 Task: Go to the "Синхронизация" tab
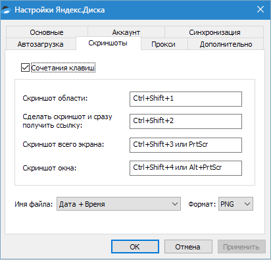tap(214, 32)
